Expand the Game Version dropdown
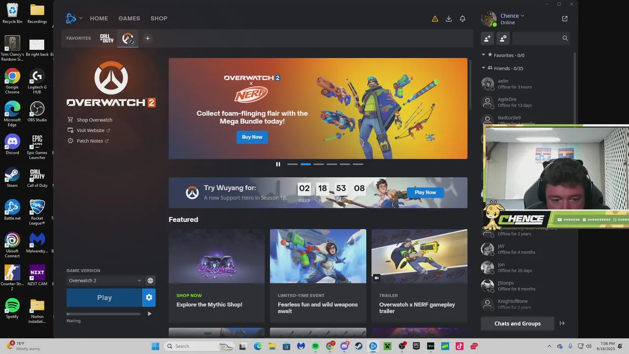 105,281
